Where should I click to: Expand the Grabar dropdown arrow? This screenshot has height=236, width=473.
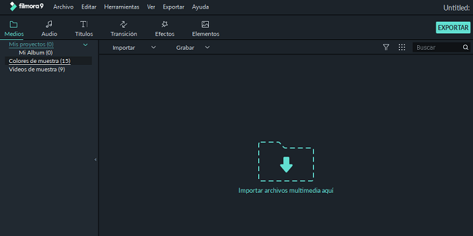(x=207, y=47)
